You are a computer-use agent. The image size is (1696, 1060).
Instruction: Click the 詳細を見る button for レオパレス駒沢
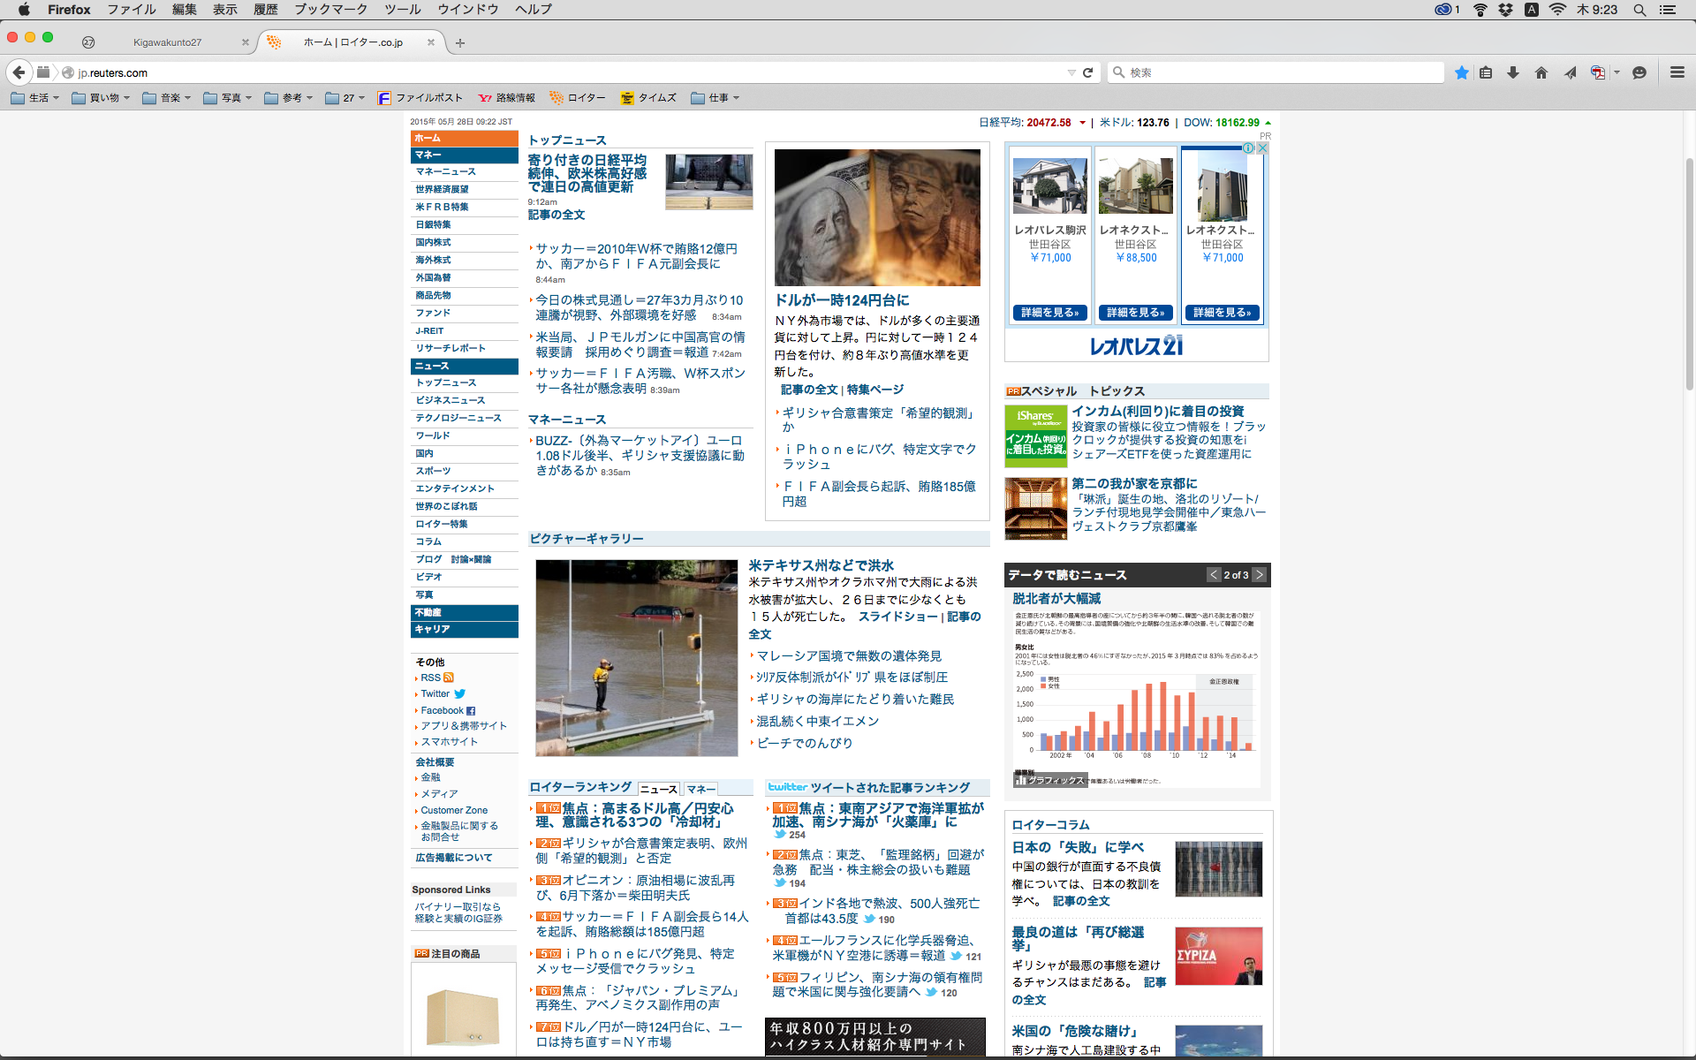(x=1049, y=313)
